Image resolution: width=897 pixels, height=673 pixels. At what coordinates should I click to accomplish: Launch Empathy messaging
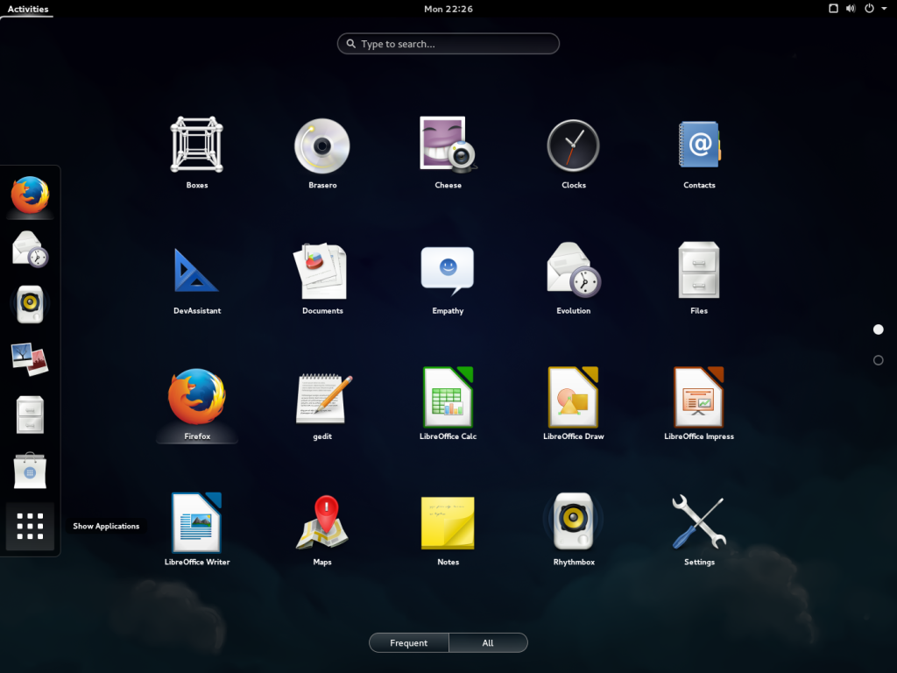tap(448, 270)
